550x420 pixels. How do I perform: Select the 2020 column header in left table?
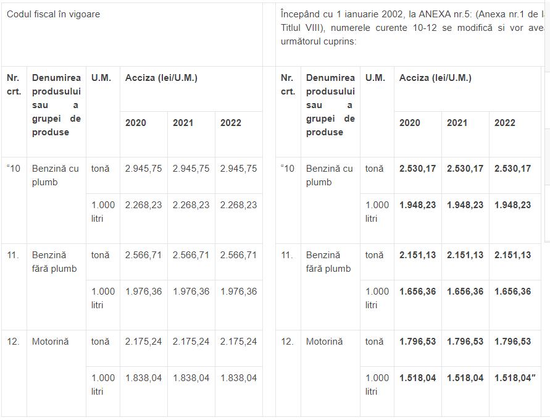136,123
